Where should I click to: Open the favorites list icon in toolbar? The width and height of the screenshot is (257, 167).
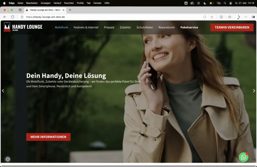230,17
